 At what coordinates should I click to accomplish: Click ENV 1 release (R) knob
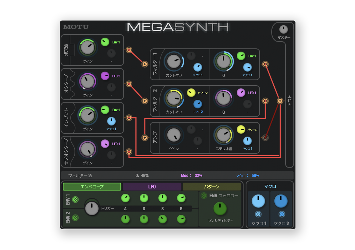click(181, 198)
